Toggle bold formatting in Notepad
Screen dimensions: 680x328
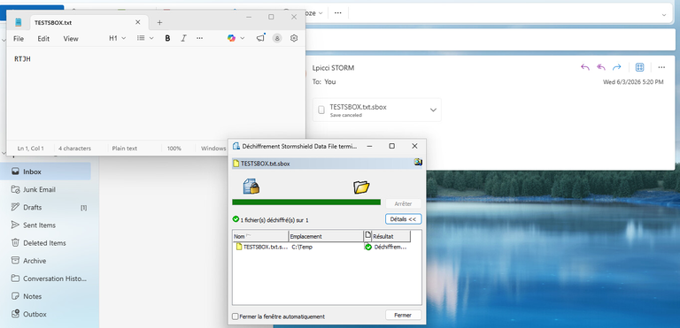167,38
